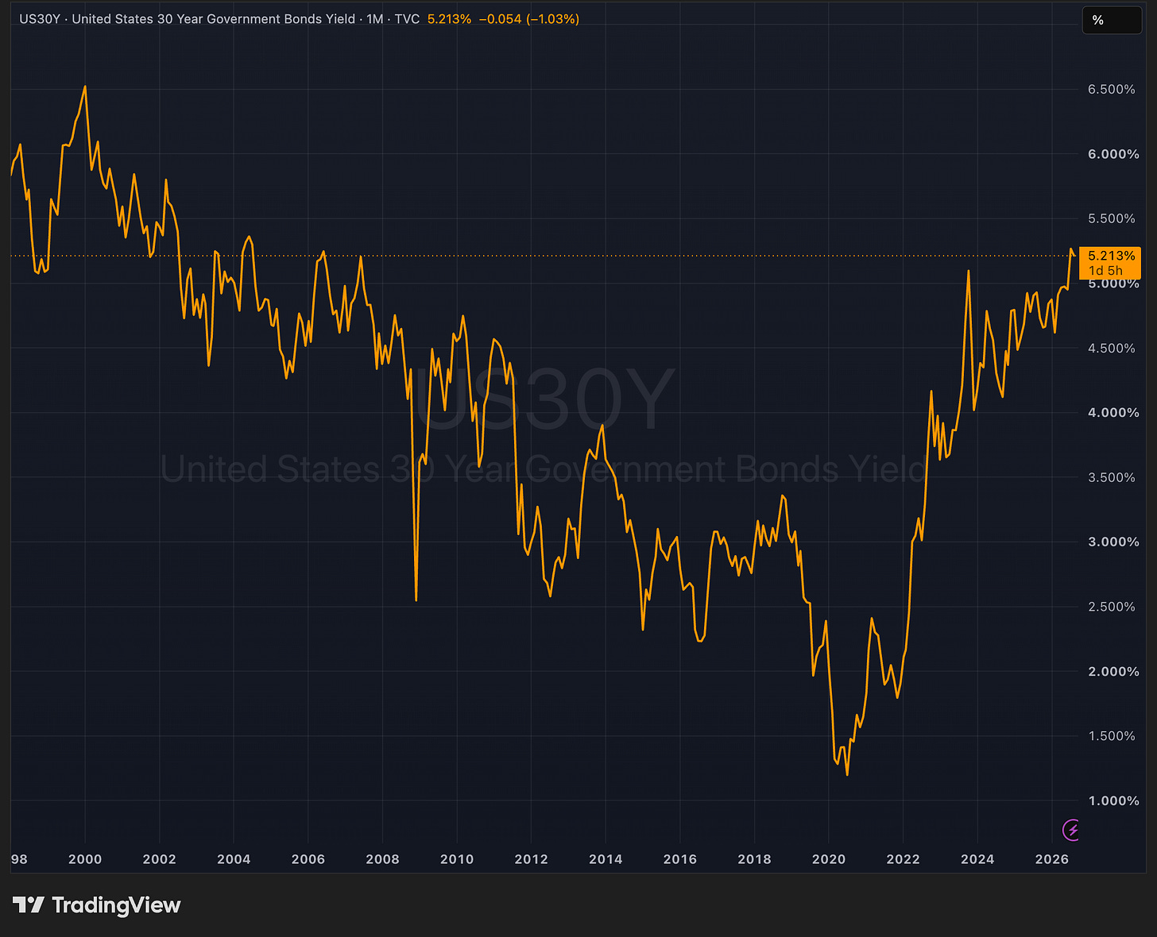This screenshot has height=937, width=1157.
Task: Click the 2022 label on time axis
Action: (903, 859)
